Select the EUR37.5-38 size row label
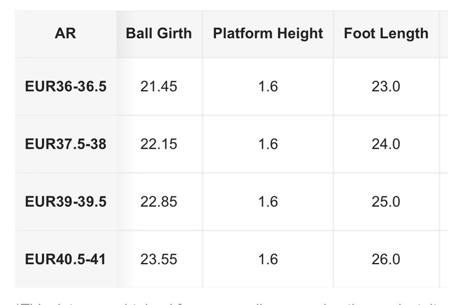 click(x=65, y=144)
